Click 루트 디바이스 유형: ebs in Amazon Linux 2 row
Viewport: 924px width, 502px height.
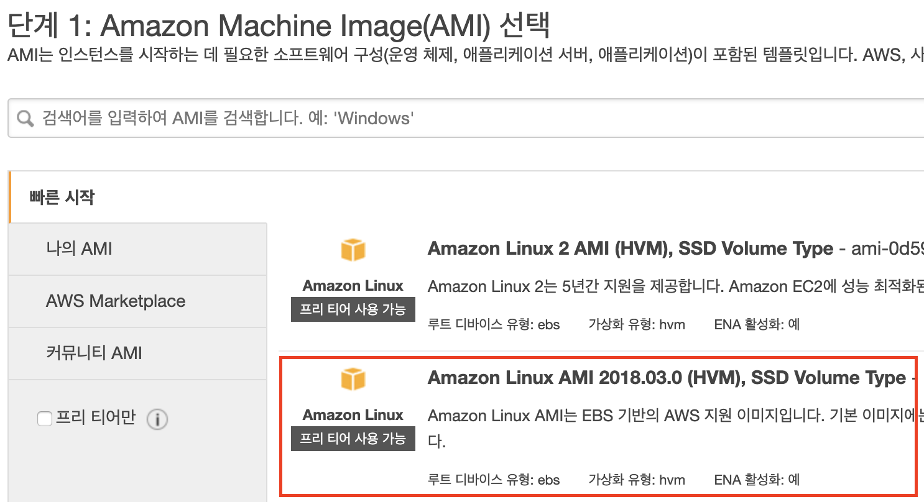tap(494, 324)
